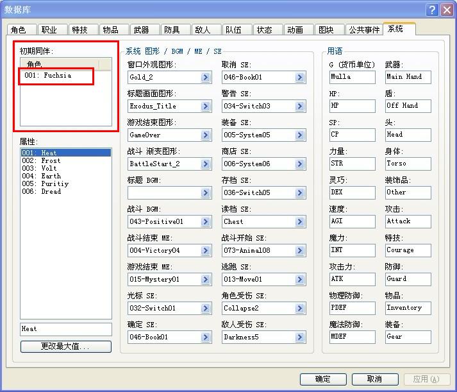This screenshot has height=392, width=457.
Task: Click the 更改最大值 button
Action: 66,346
